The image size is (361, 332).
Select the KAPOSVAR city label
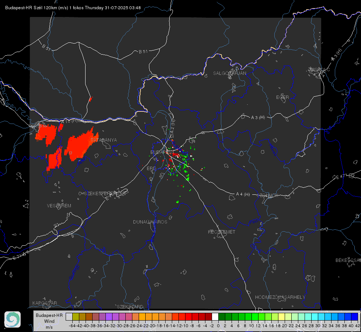click(x=45, y=303)
